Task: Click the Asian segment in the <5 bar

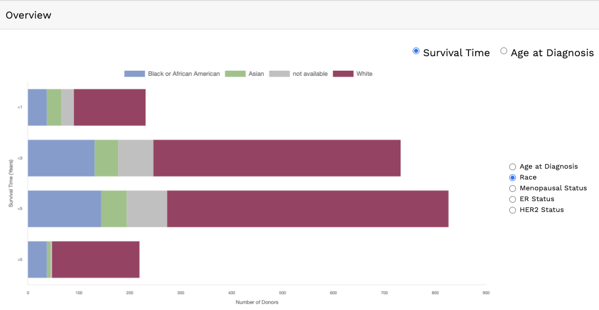Action: click(114, 209)
